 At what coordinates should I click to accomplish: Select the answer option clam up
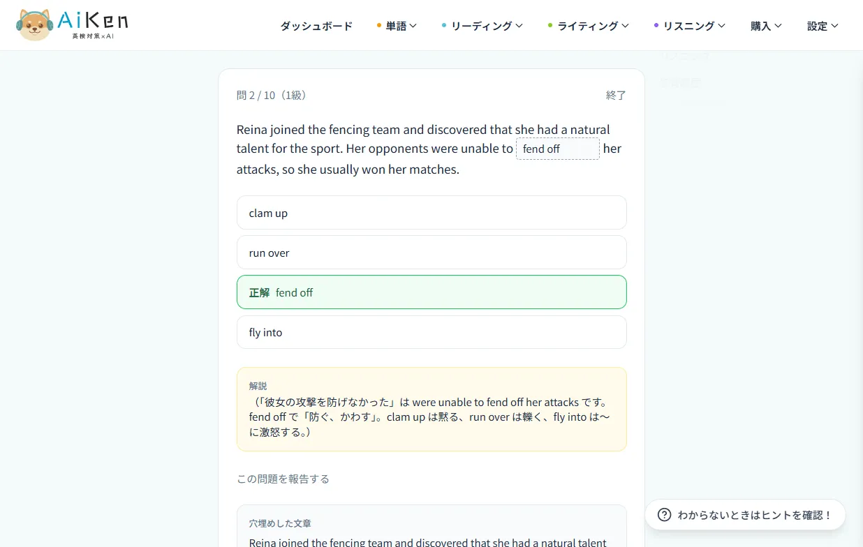431,213
